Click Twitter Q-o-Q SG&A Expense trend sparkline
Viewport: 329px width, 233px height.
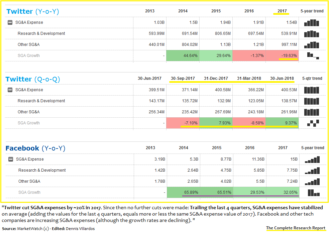(312, 90)
